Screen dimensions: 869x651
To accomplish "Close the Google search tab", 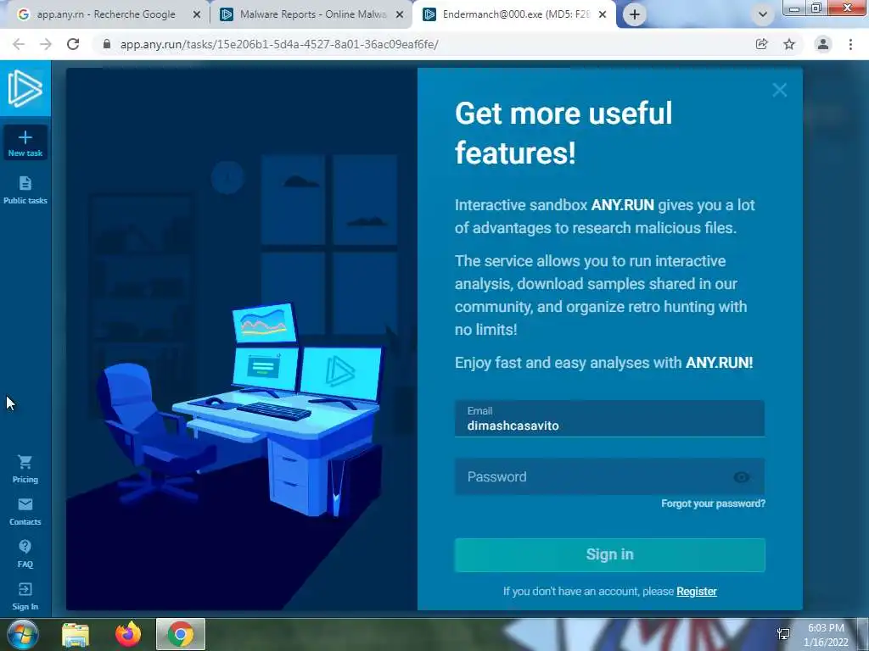I will (197, 15).
